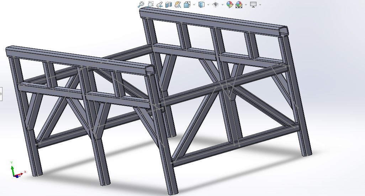Open the Edit Appearance color tool
The height and width of the screenshot is (196, 365).
coord(229,5)
